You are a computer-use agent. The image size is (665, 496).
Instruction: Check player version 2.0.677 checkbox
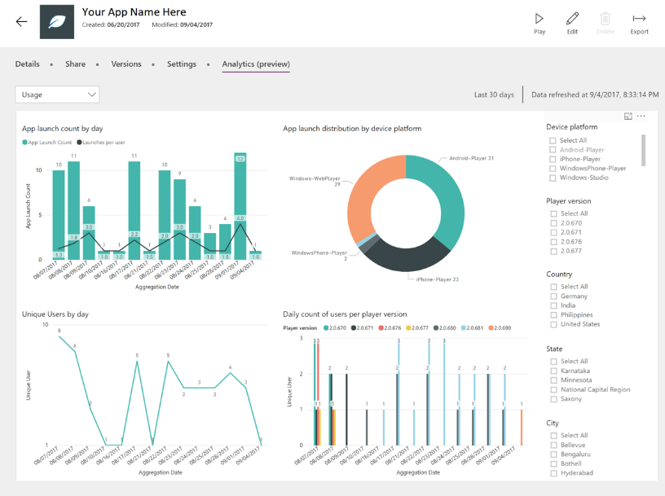[x=553, y=251]
